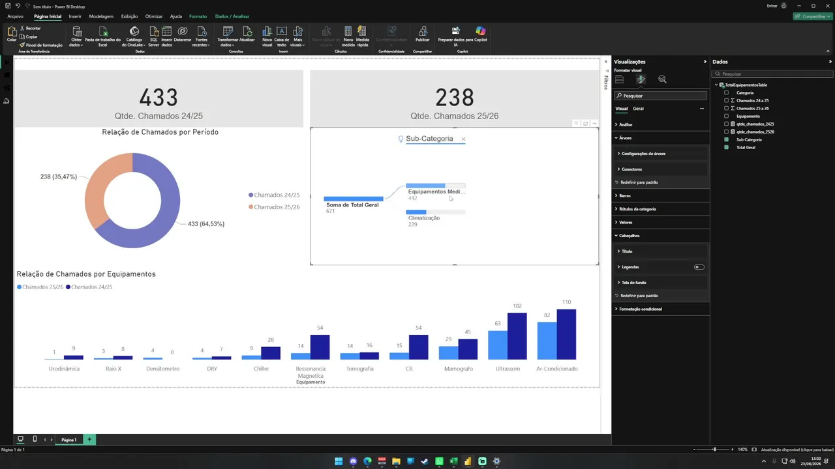Open the Otimizar ribbon tab
Viewport: 835px width, 469px height.
click(x=154, y=16)
